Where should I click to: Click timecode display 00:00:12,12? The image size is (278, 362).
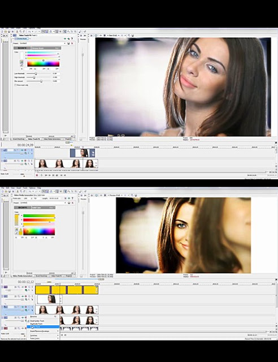click(x=26, y=282)
